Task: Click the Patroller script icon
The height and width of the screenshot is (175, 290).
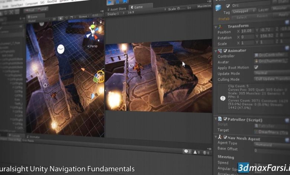Action: click(220, 119)
